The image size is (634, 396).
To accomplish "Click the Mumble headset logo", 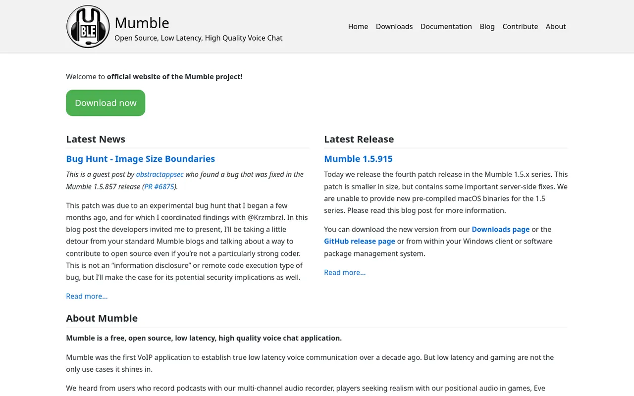I will pyautogui.click(x=88, y=27).
